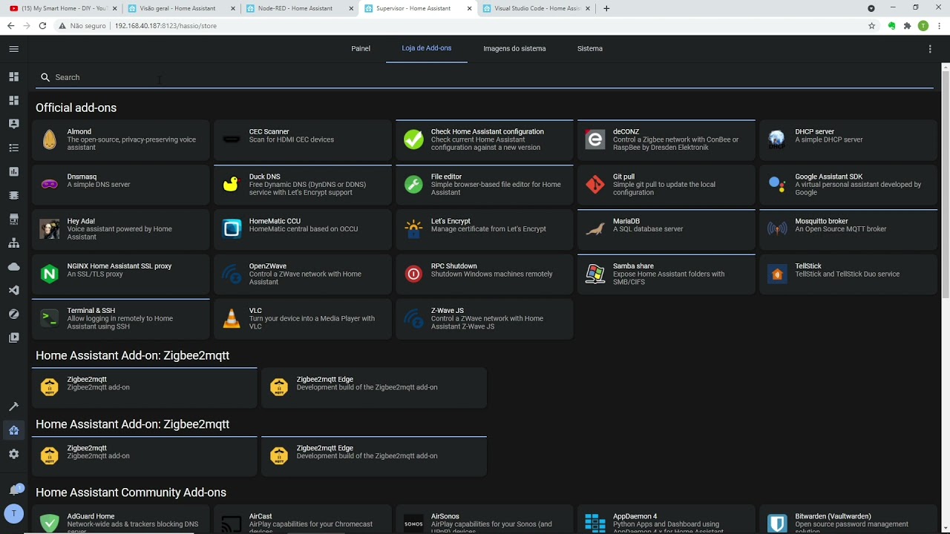Viewport: 950px width, 534px height.
Task: Open the CEC Scanner add-on card
Action: (303, 139)
